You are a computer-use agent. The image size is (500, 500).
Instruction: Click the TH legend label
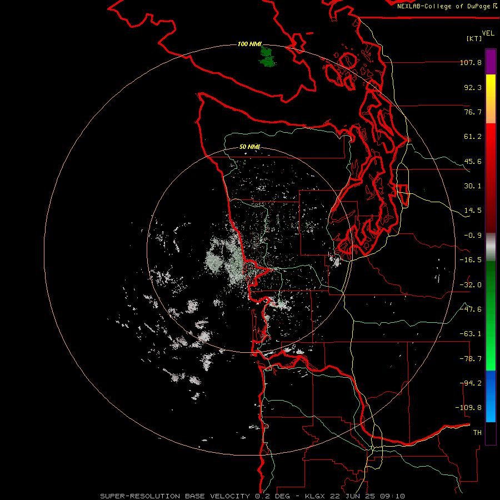[477, 433]
